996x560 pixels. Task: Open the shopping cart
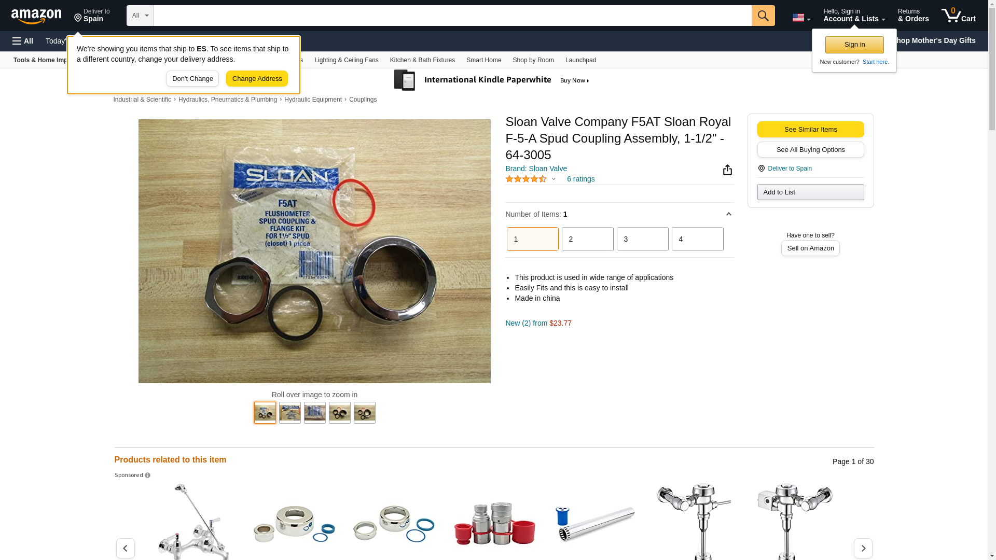point(958,16)
